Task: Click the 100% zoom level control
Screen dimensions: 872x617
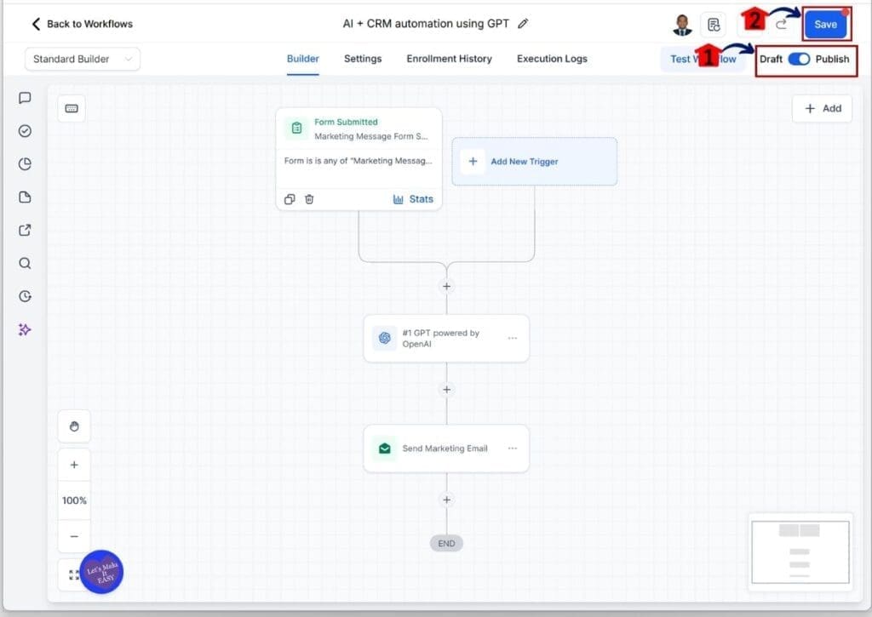Action: pos(73,500)
